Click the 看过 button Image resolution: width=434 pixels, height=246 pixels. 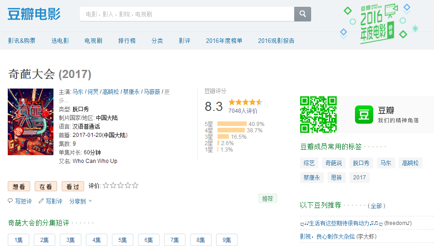(x=73, y=187)
